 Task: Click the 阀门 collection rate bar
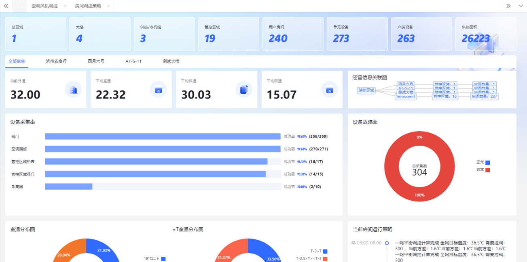(163, 136)
